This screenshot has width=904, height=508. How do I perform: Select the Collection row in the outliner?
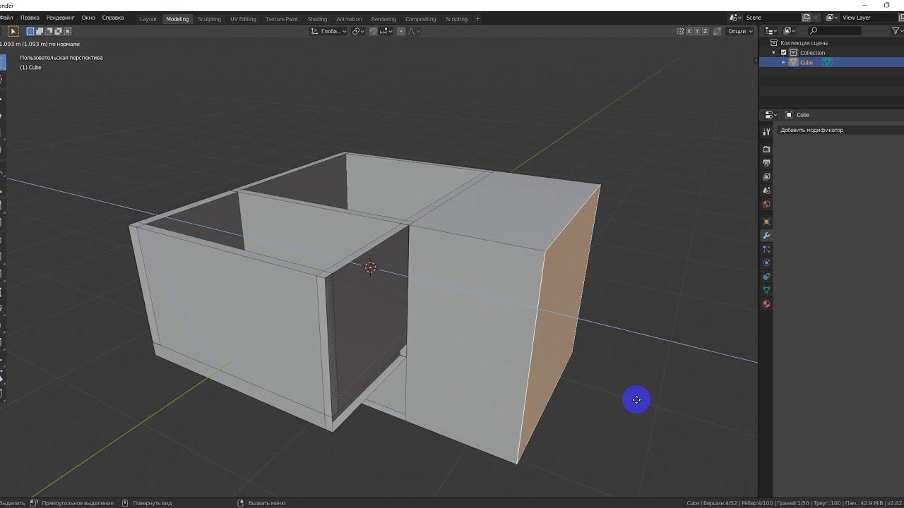tap(831, 53)
